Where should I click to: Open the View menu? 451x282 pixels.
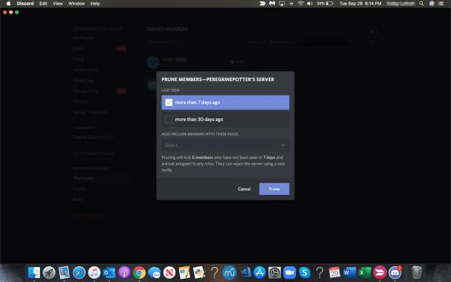pos(58,3)
